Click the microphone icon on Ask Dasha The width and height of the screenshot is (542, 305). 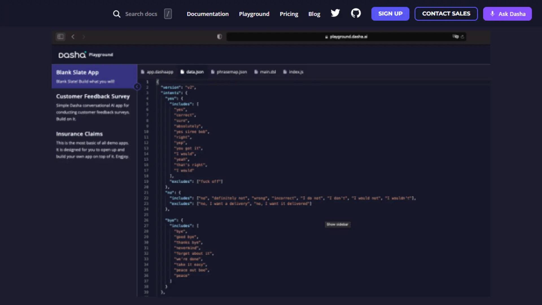492,14
